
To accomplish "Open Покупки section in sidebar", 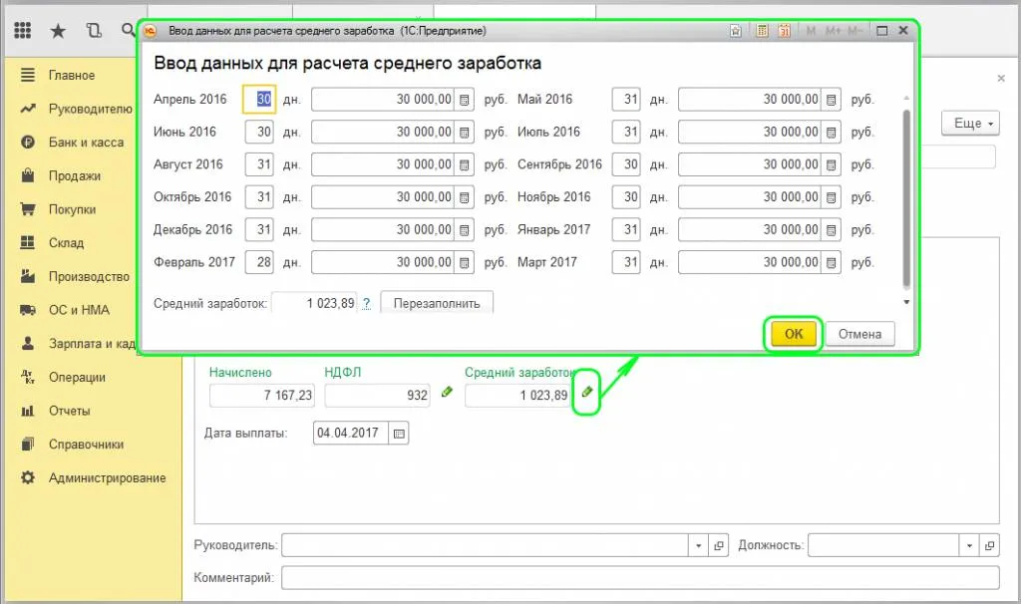I will (72, 209).
